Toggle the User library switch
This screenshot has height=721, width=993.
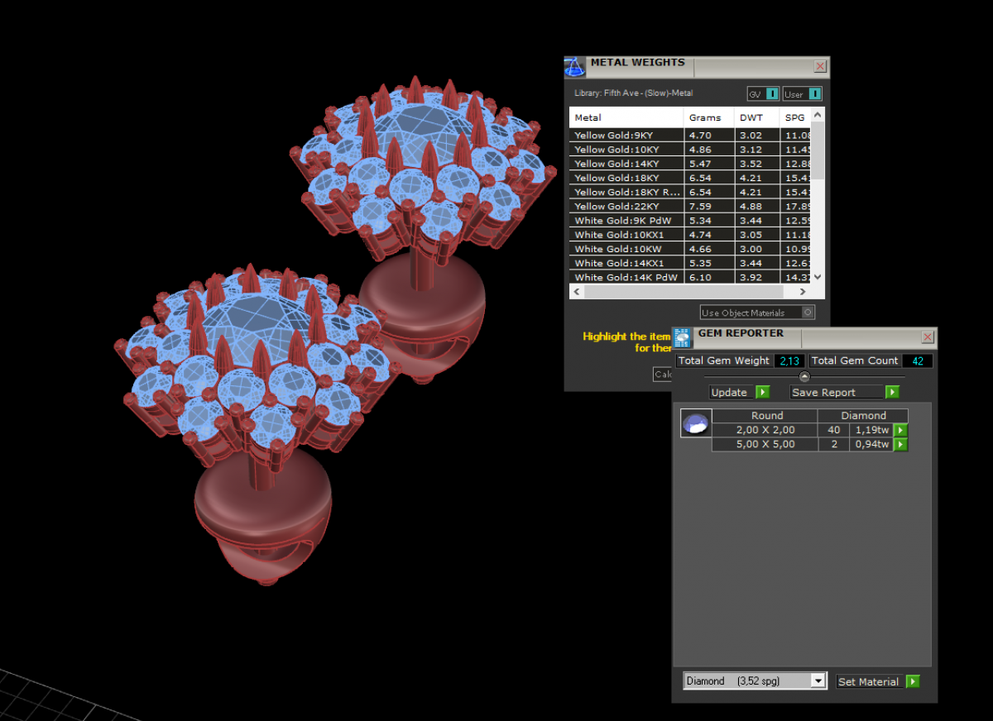tap(814, 94)
